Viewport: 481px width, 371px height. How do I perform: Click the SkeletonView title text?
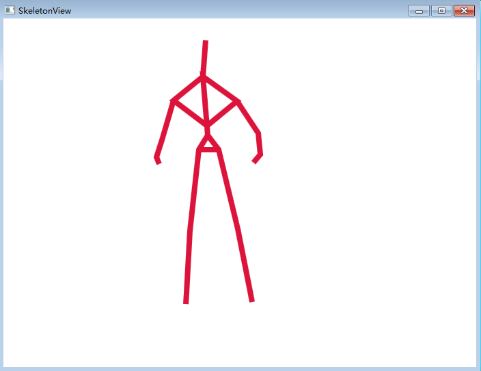[x=45, y=11]
